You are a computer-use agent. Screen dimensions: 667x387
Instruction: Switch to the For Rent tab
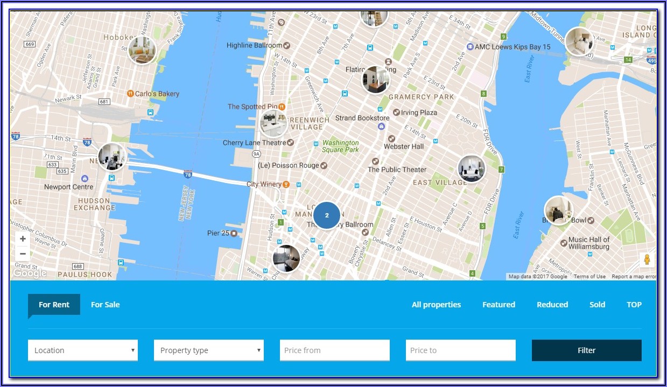click(x=54, y=305)
